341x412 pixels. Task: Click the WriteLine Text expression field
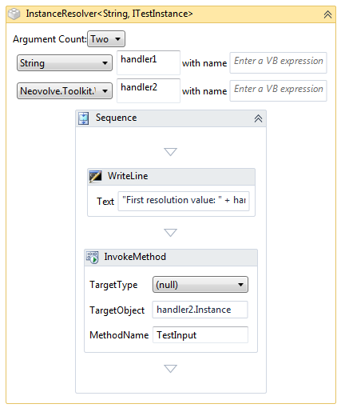184,201
